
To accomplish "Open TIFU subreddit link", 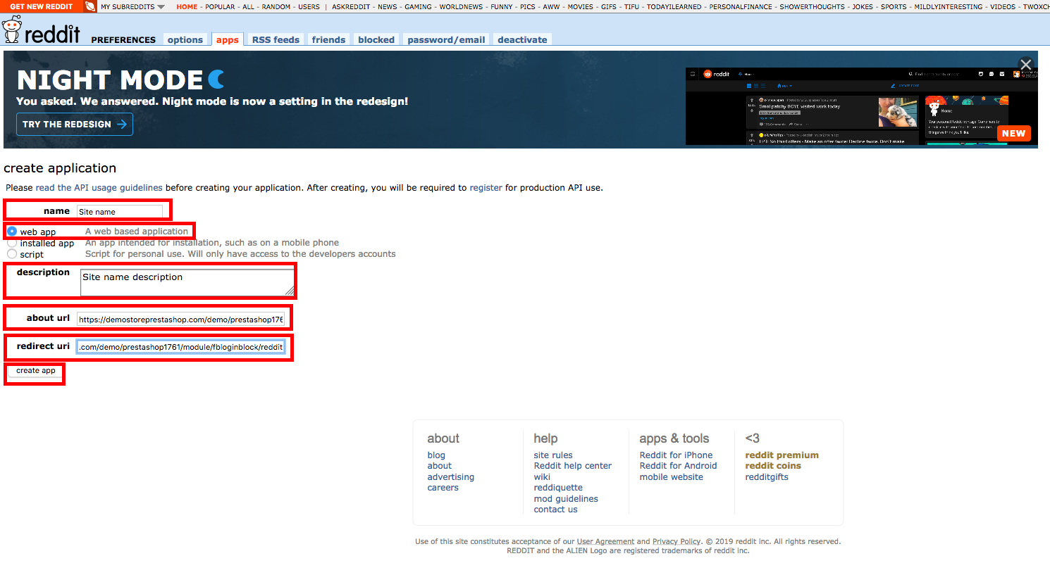I will pos(631,6).
